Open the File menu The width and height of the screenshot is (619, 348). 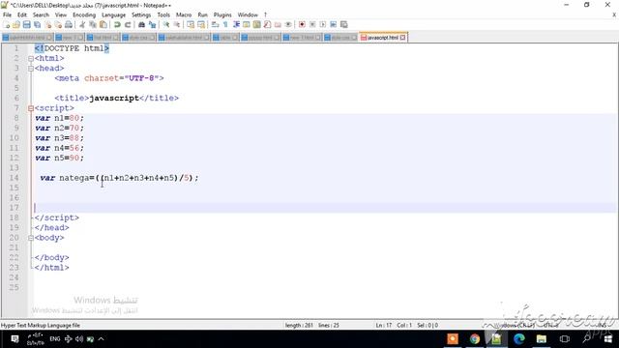coord(7,14)
